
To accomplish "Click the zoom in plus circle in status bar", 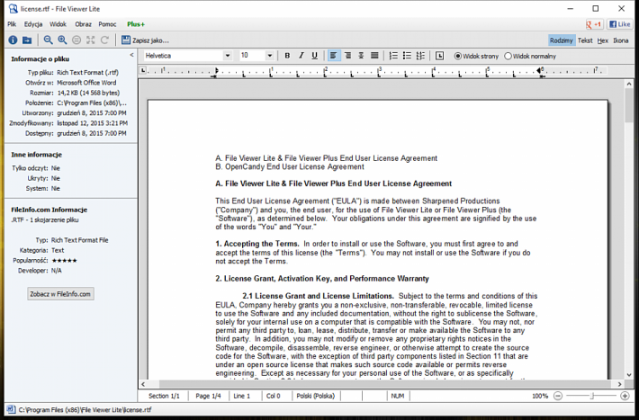I will tap(625, 396).
